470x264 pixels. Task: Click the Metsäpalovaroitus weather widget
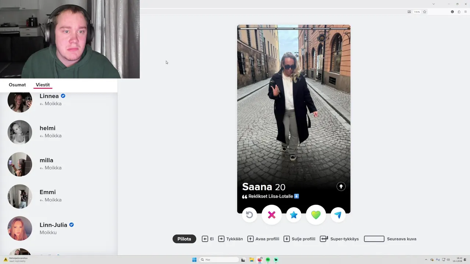click(15, 260)
